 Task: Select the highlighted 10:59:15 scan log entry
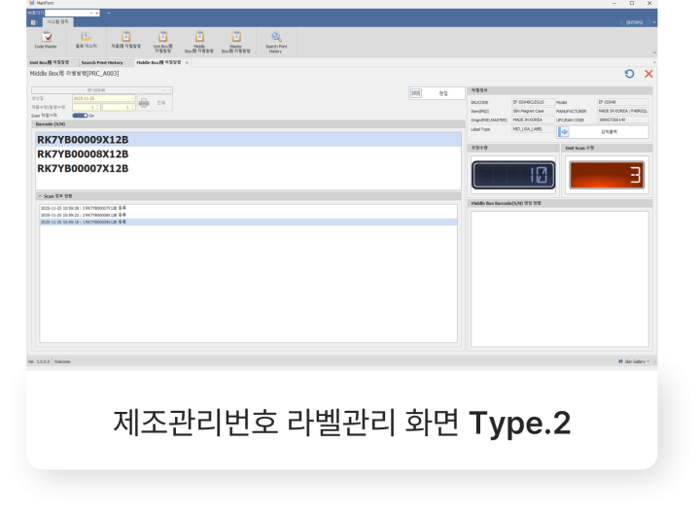(248, 221)
